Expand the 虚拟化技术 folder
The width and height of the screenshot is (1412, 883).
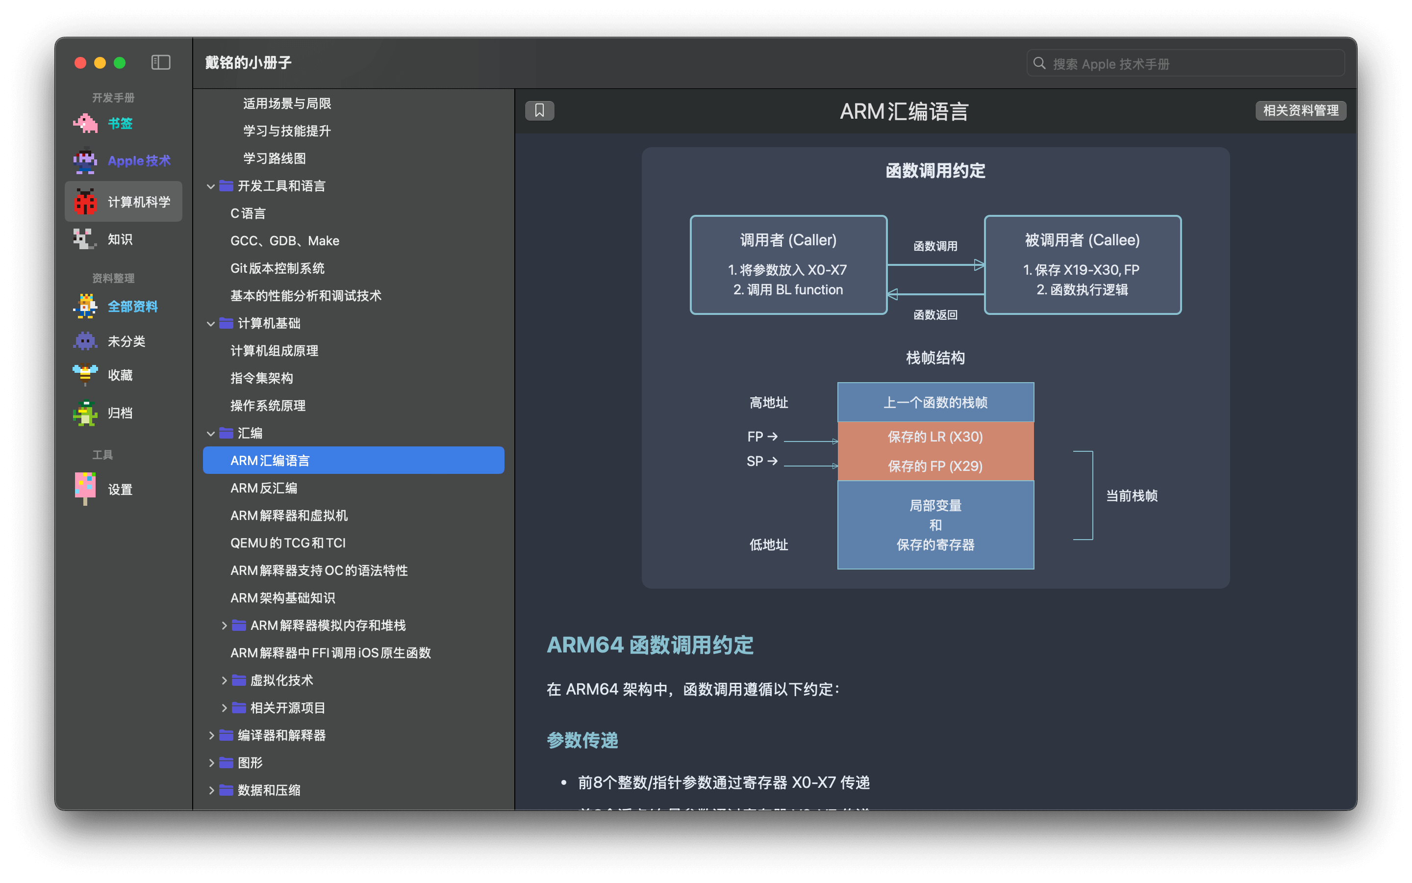click(x=224, y=680)
